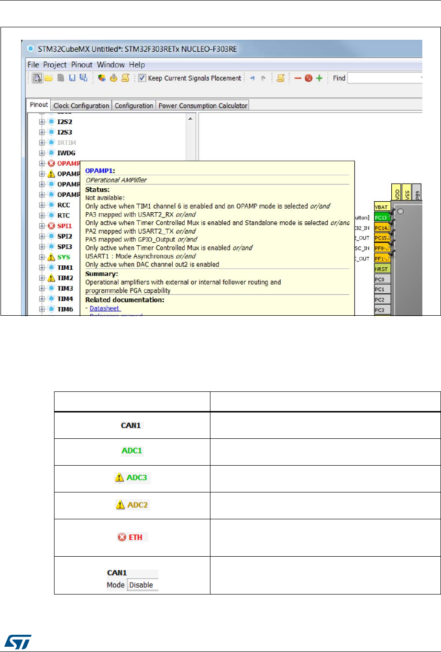441x652 pixels.
Task: Switch to the Configuration tab
Action: [134, 105]
